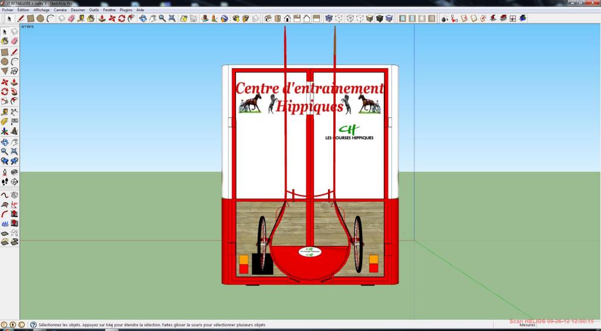Select the Arc tool in top toolbar

pyautogui.click(x=50, y=18)
